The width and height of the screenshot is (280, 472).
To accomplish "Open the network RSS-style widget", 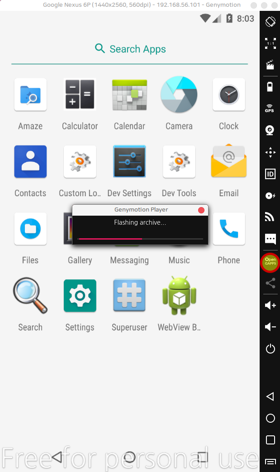I will 270,217.
